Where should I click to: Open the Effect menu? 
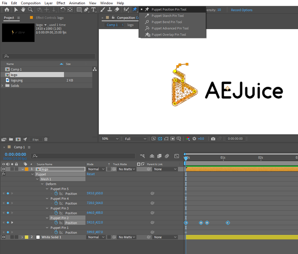coord(61,3)
